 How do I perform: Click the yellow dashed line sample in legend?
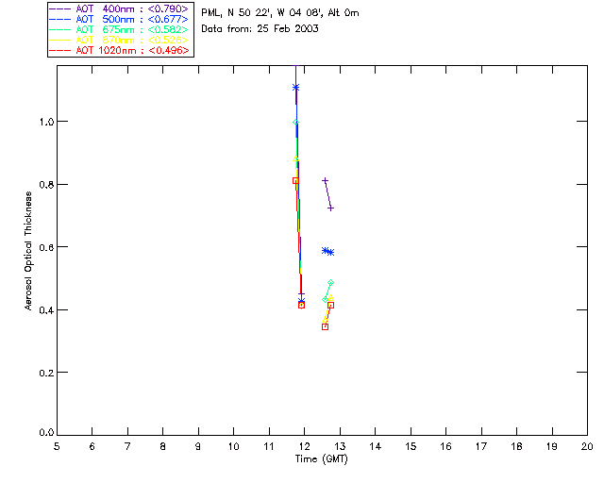click(x=60, y=40)
